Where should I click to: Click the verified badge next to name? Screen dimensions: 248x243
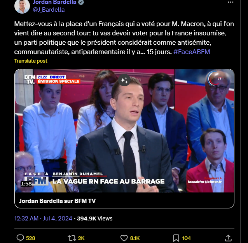pyautogui.click(x=81, y=2)
